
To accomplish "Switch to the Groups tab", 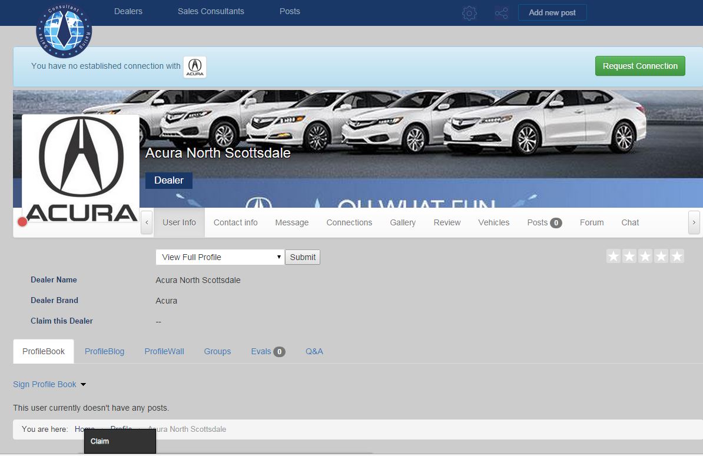I will pos(217,352).
